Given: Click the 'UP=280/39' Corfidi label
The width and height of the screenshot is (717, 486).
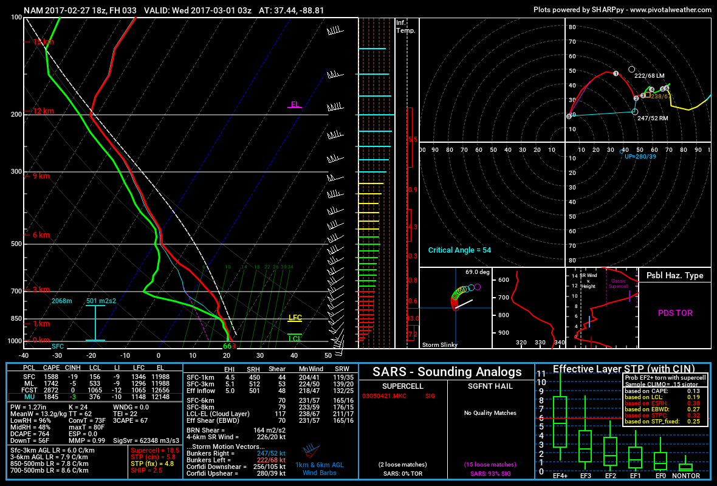Looking at the screenshot, I should click(640, 156).
